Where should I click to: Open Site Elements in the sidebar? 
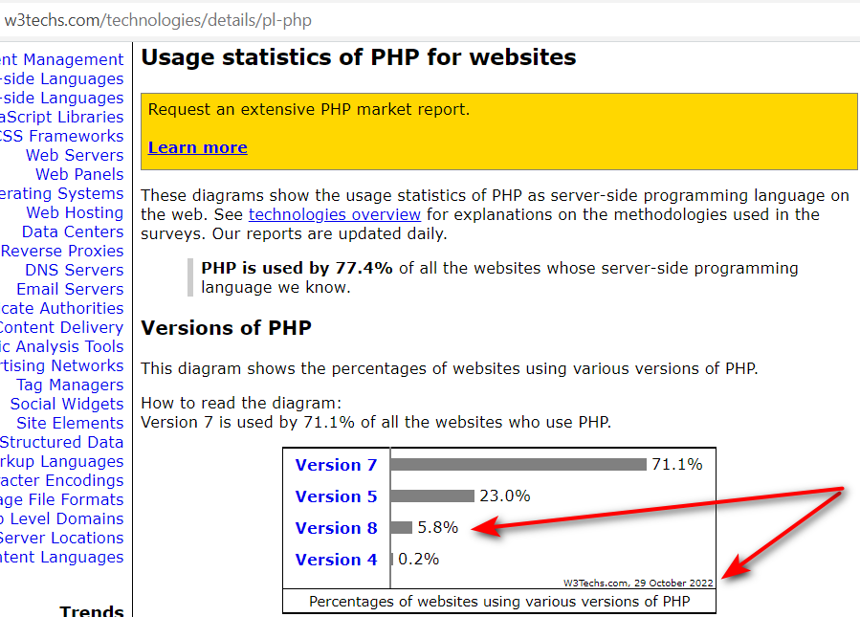(70, 424)
